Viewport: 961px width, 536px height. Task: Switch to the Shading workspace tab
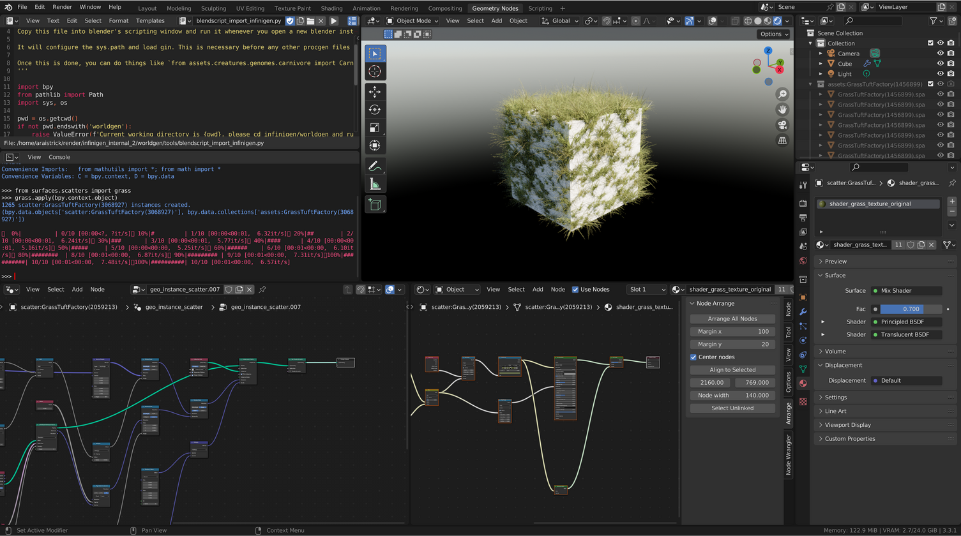point(331,8)
